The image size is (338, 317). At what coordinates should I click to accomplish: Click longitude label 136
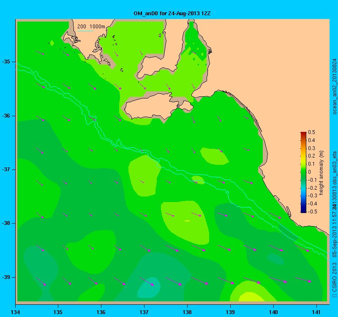101,312
